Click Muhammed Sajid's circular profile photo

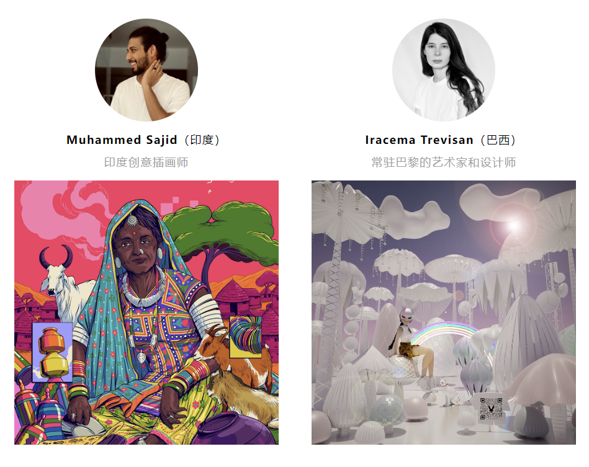click(x=146, y=70)
